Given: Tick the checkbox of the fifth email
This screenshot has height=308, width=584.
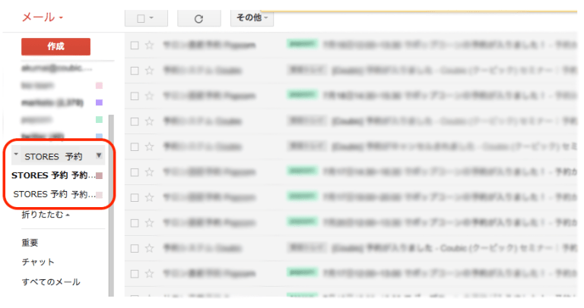Looking at the screenshot, I should 135,146.
